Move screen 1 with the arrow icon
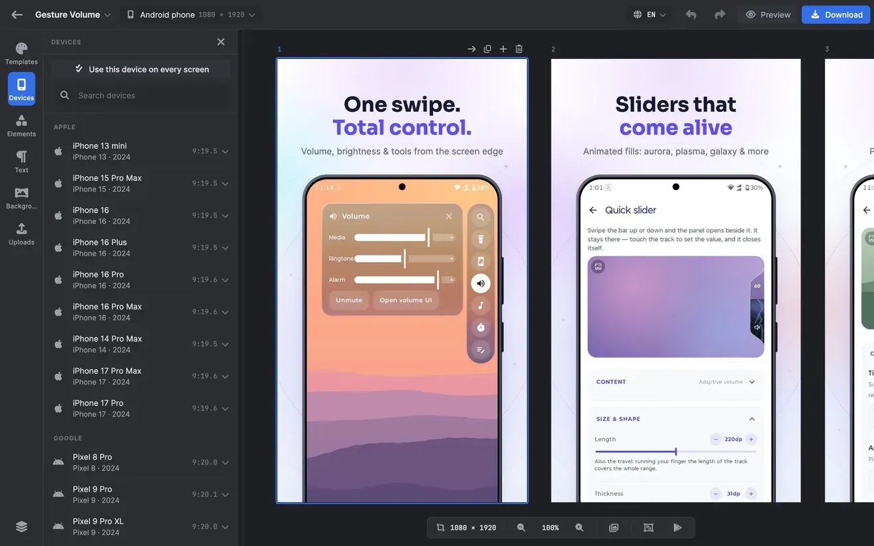This screenshot has width=874, height=546. [x=471, y=49]
